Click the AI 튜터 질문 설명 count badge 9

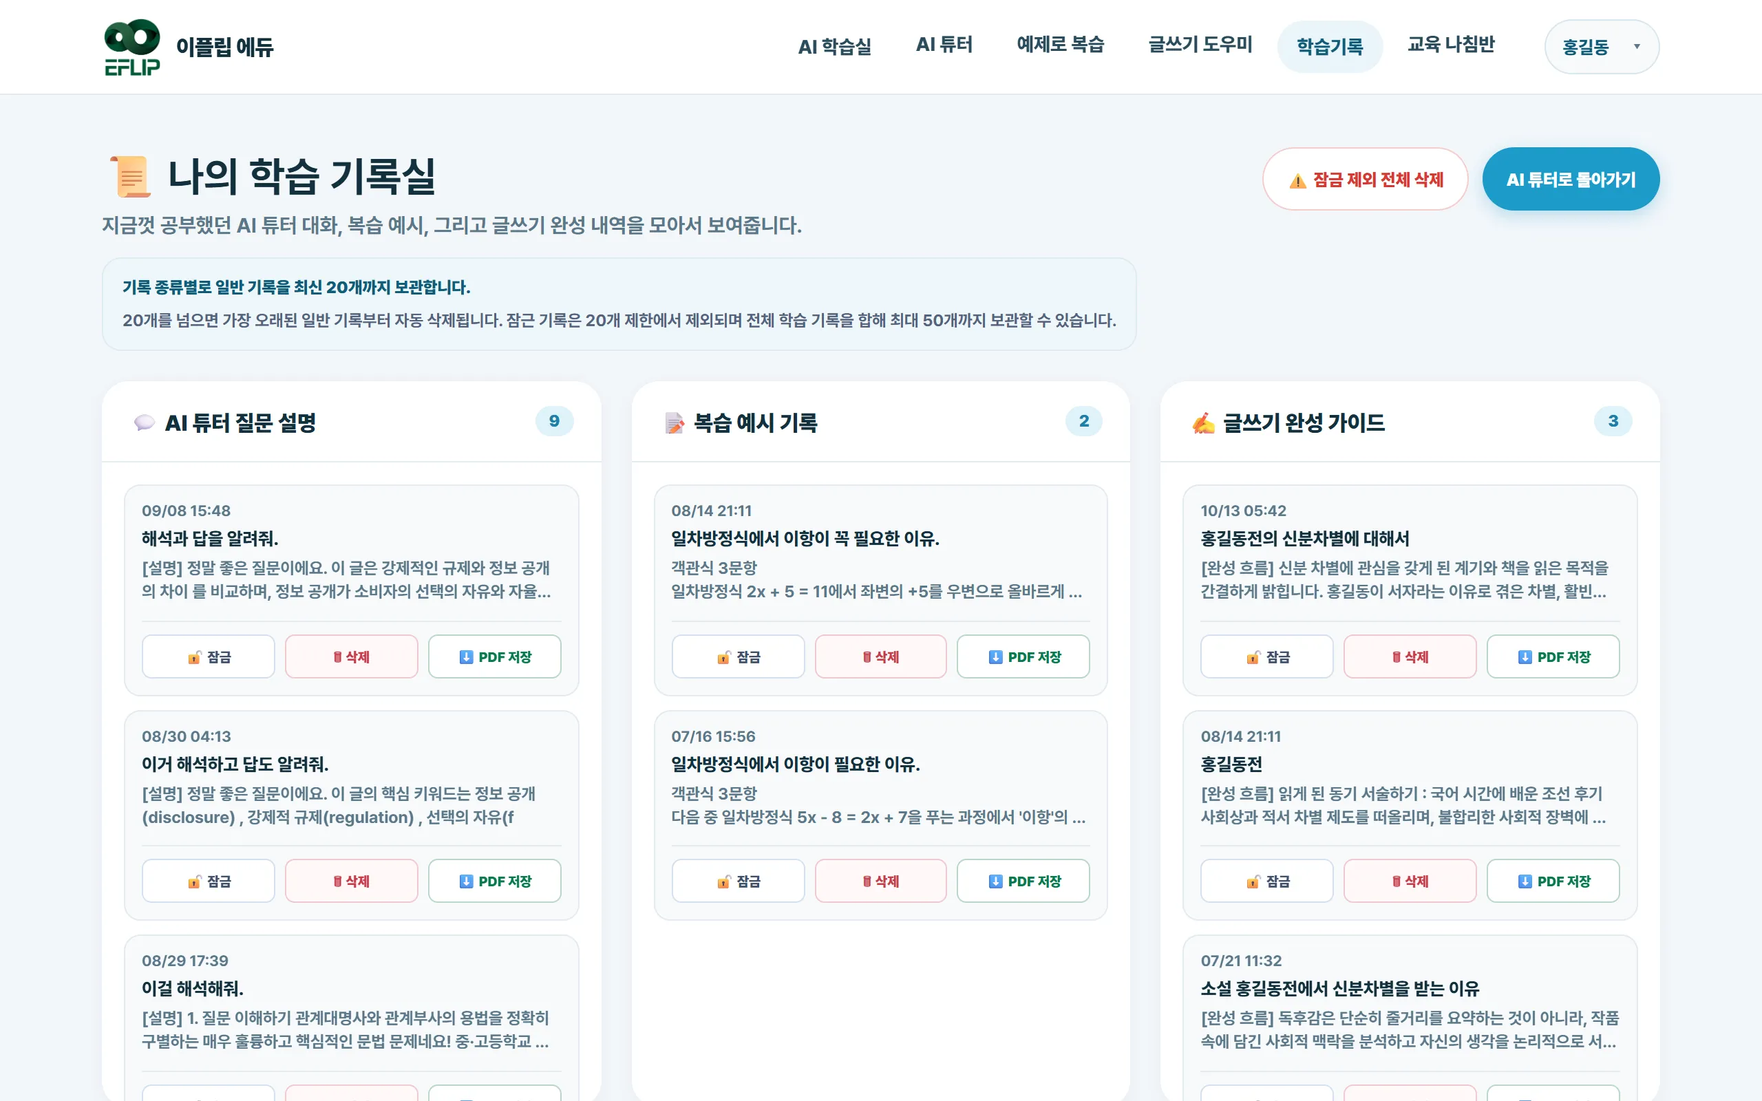554,421
